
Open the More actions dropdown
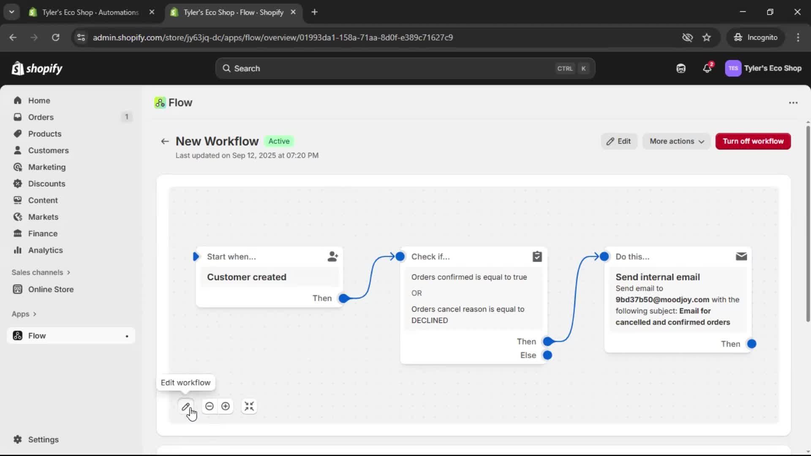click(676, 141)
